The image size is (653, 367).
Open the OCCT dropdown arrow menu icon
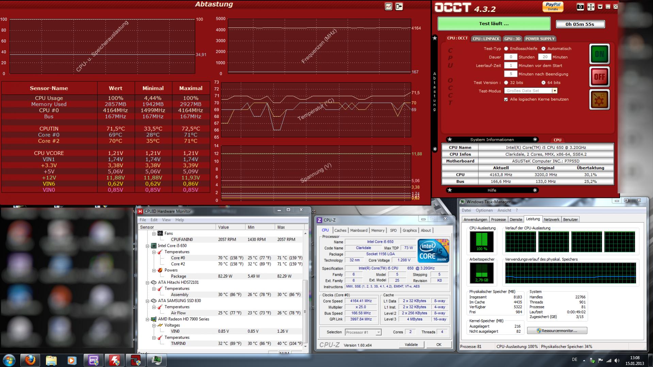(600, 7)
